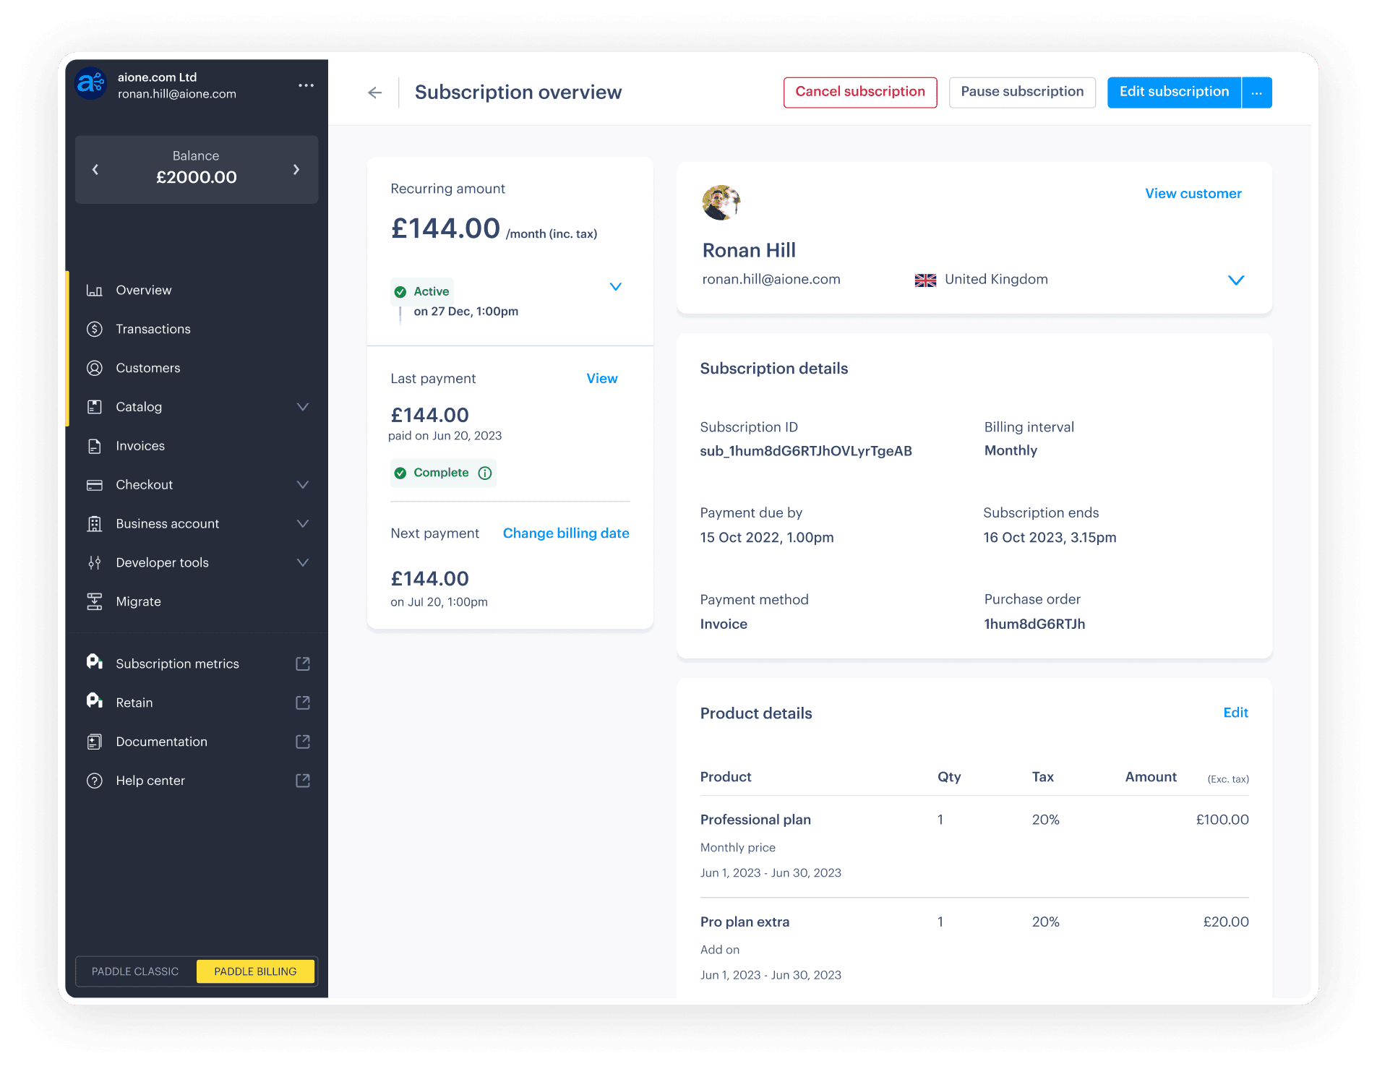The height and width of the screenshot is (1069, 1377).
Task: Click the Cancel subscription button
Action: pyautogui.click(x=860, y=93)
